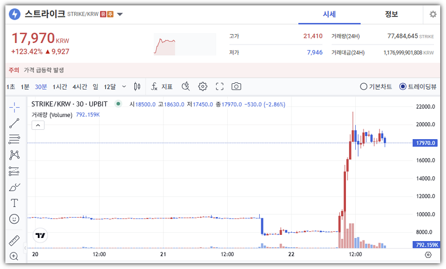Click the Strike coin lightning logo
Viewport: 446px width, 269px height.
pyautogui.click(x=15, y=14)
